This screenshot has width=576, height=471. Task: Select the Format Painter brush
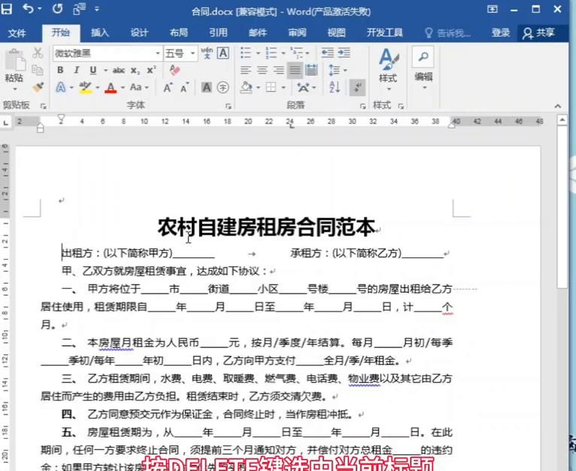click(38, 87)
